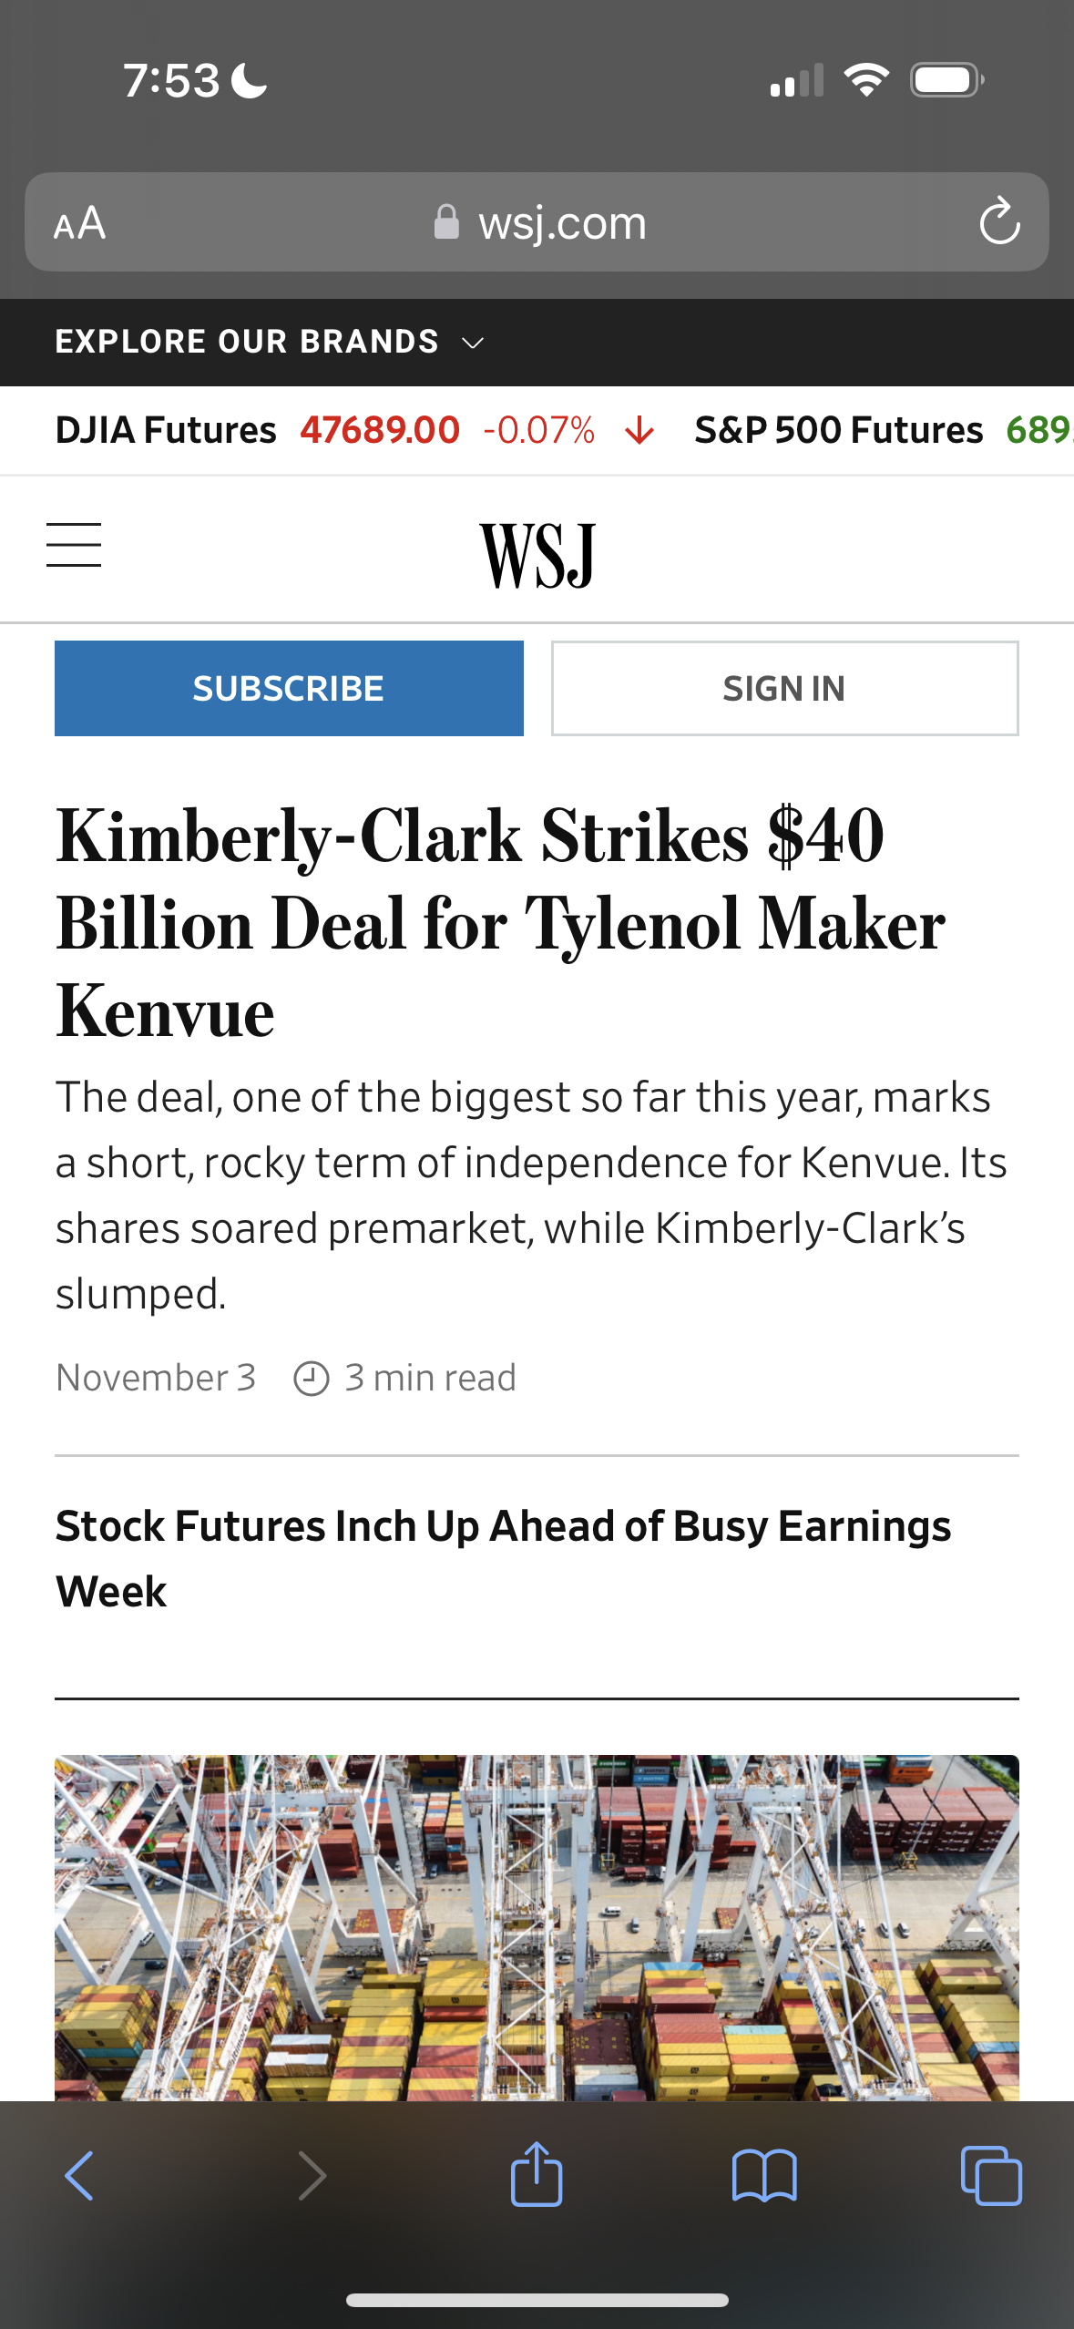Open the AA reader text-size options

[x=80, y=223]
